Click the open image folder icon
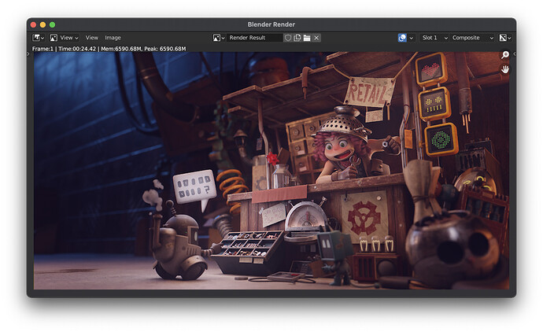The height and width of the screenshot is (332, 543). pyautogui.click(x=306, y=38)
